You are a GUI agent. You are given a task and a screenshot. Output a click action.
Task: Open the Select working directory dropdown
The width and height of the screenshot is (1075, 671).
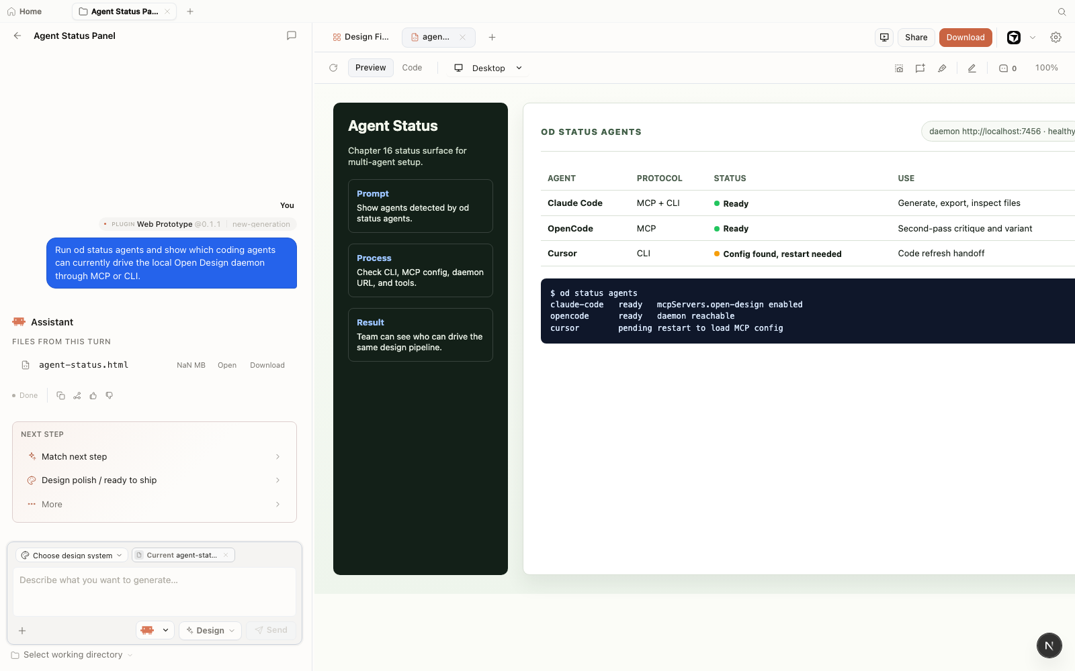tap(72, 655)
